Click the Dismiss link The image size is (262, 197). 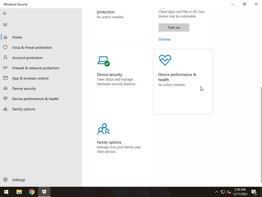pyautogui.click(x=165, y=39)
